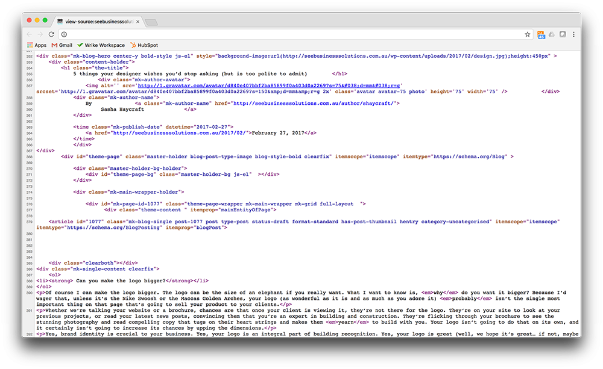The image size is (603, 369).
Task: Open the Gmail bookmark
Action: pos(62,45)
